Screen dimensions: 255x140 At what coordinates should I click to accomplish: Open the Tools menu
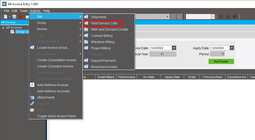(24, 11)
